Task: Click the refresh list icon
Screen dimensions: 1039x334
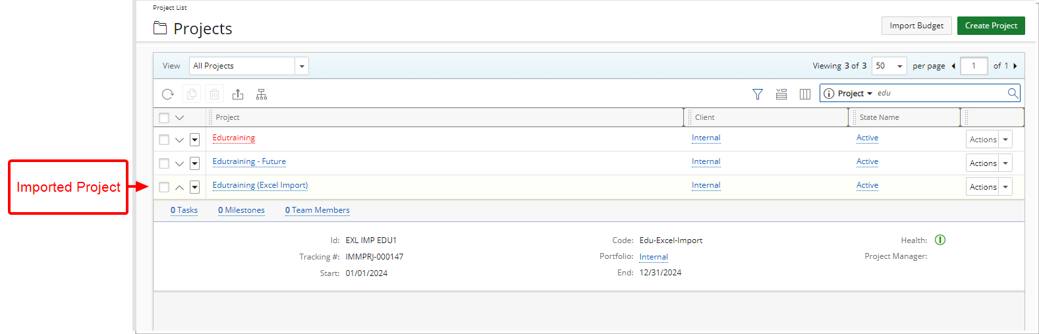Action: [x=168, y=94]
